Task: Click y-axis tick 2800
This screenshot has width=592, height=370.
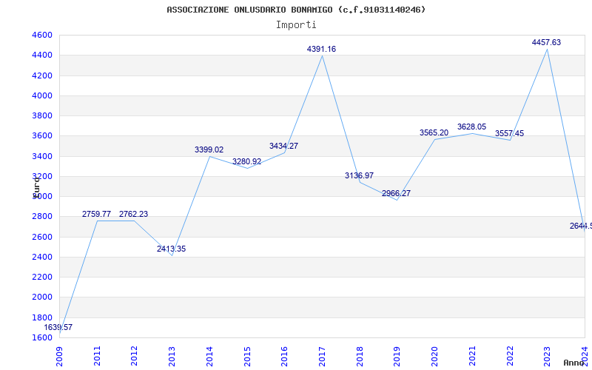Action: point(43,216)
